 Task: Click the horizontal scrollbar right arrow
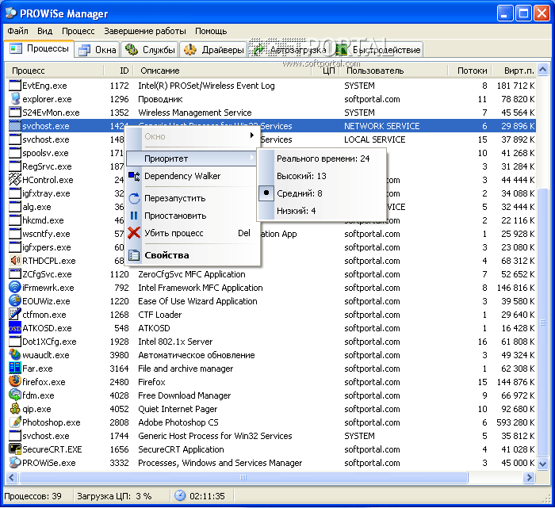530,477
